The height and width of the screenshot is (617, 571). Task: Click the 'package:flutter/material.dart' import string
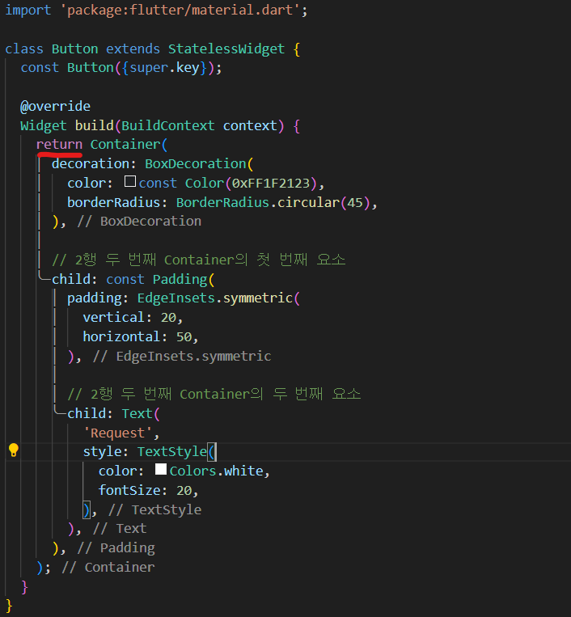tap(180, 11)
